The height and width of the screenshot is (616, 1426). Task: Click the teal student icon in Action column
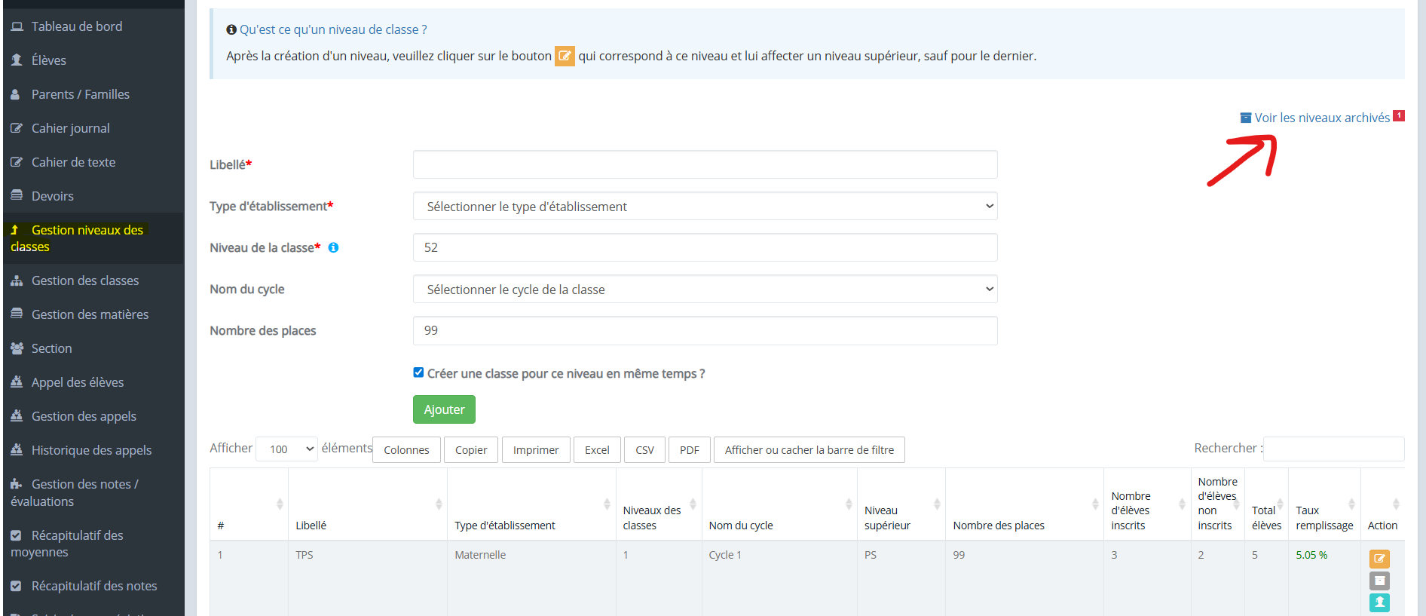pyautogui.click(x=1379, y=602)
